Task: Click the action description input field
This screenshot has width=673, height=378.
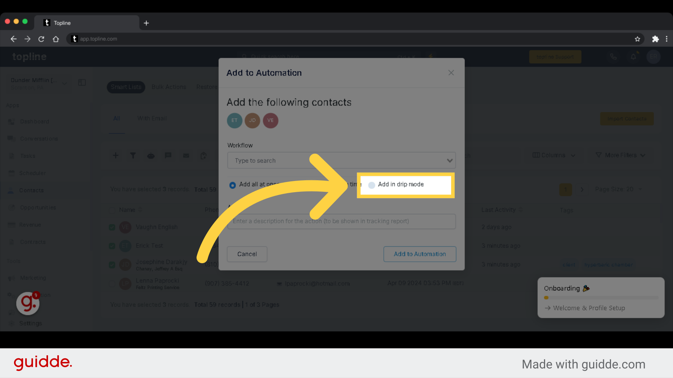Action: (x=341, y=220)
